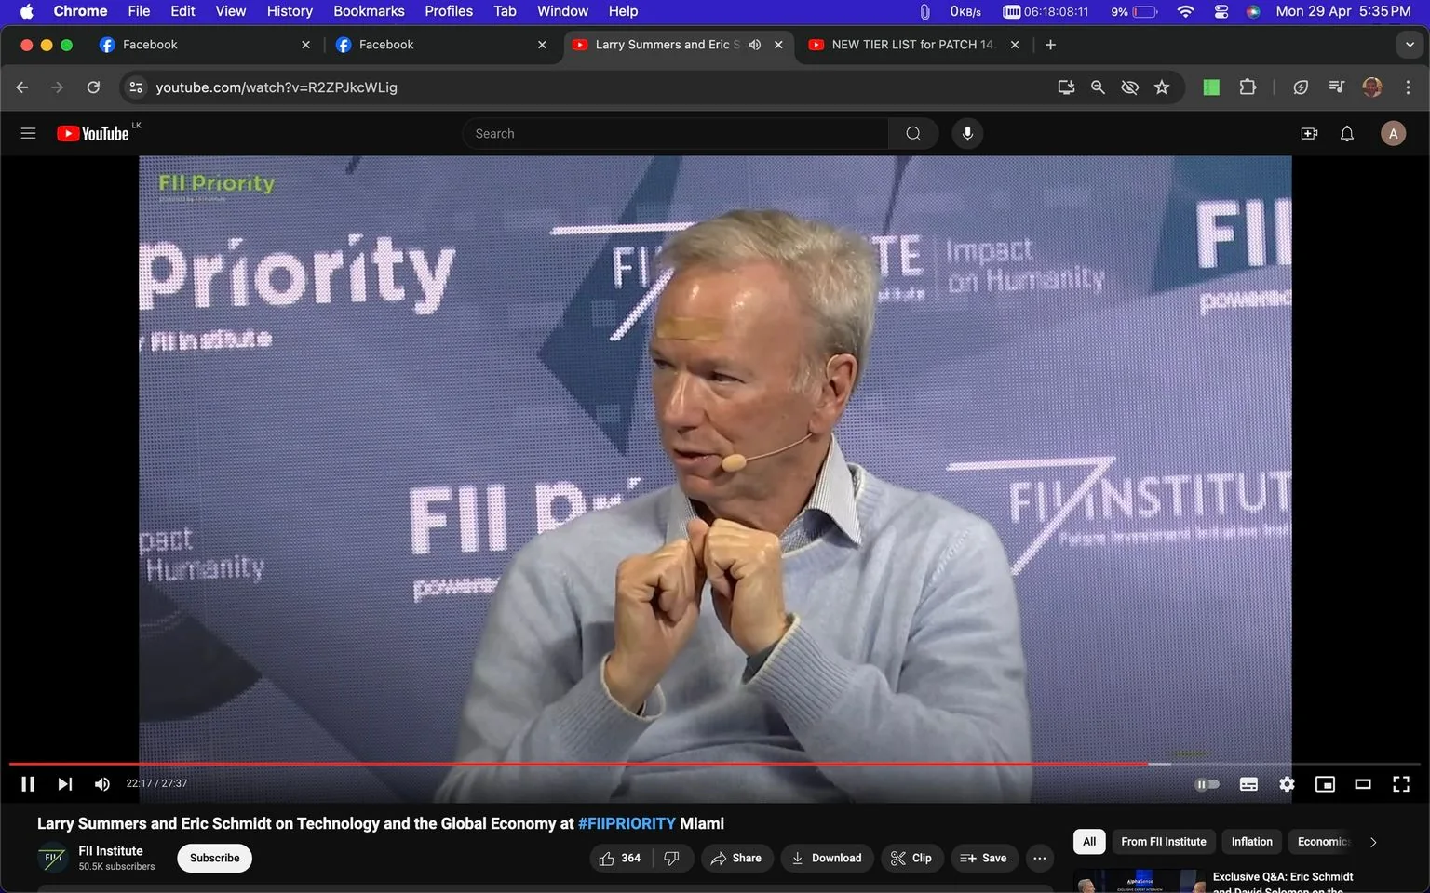Switch to second Facebook tab
Viewport: 1430px width, 893px height.
(441, 45)
